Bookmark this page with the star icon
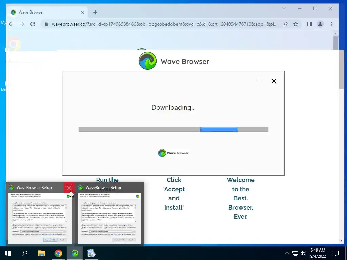347x260 pixels. pos(296,24)
